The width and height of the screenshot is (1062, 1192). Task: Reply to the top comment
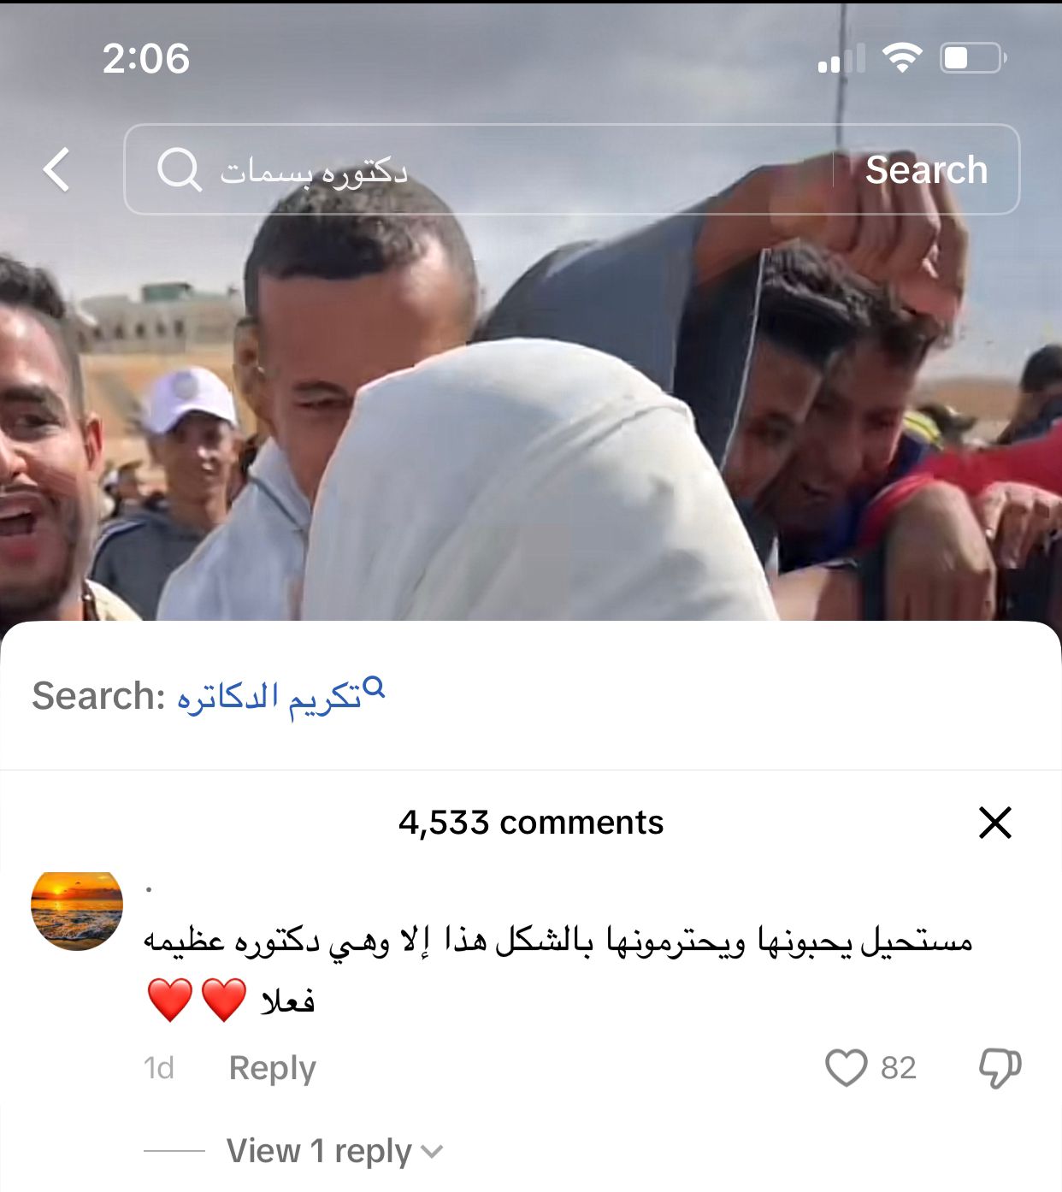click(x=273, y=1068)
